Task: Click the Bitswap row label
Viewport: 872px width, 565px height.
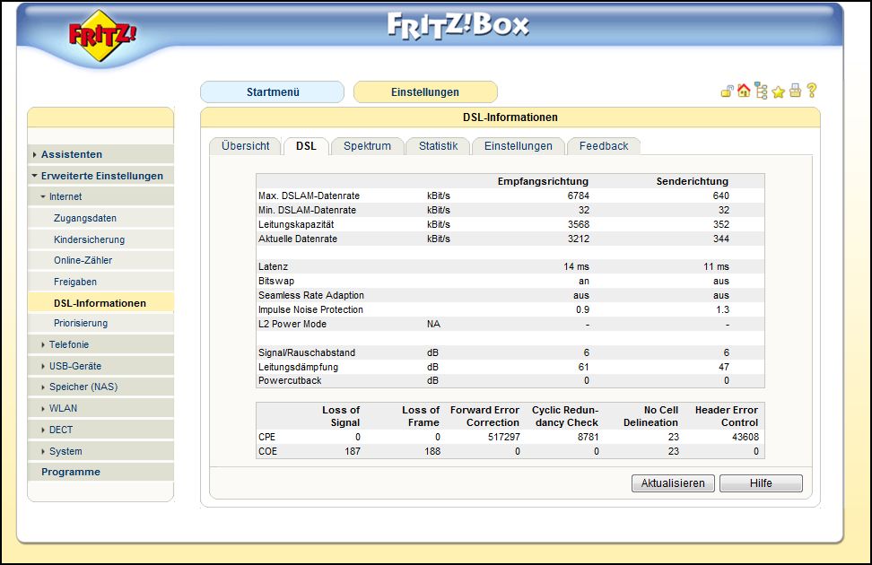Action: pos(275,282)
